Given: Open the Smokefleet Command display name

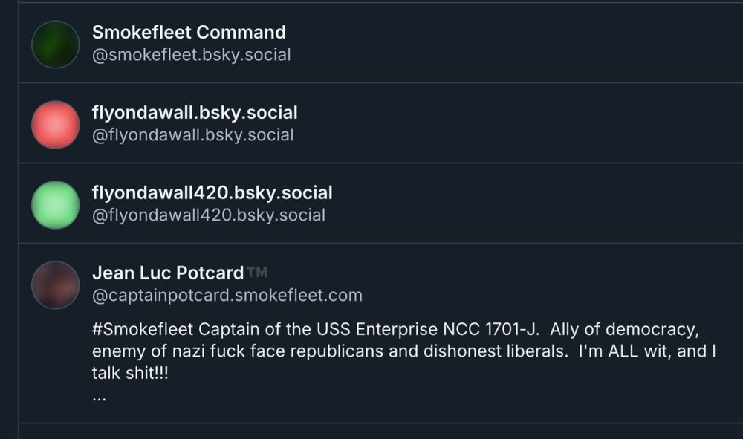Looking at the screenshot, I should click(x=188, y=32).
